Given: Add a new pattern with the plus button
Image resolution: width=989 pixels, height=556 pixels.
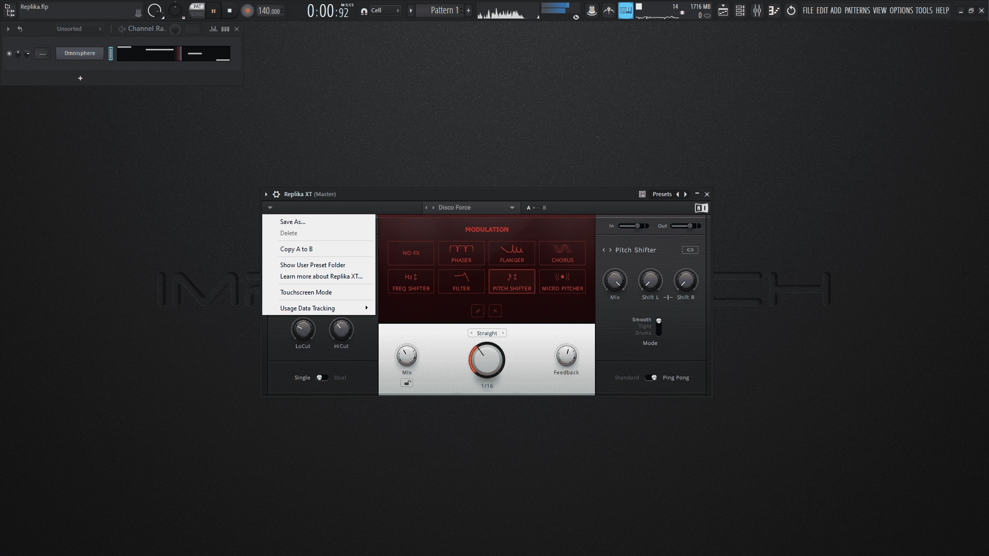Looking at the screenshot, I should pos(468,10).
